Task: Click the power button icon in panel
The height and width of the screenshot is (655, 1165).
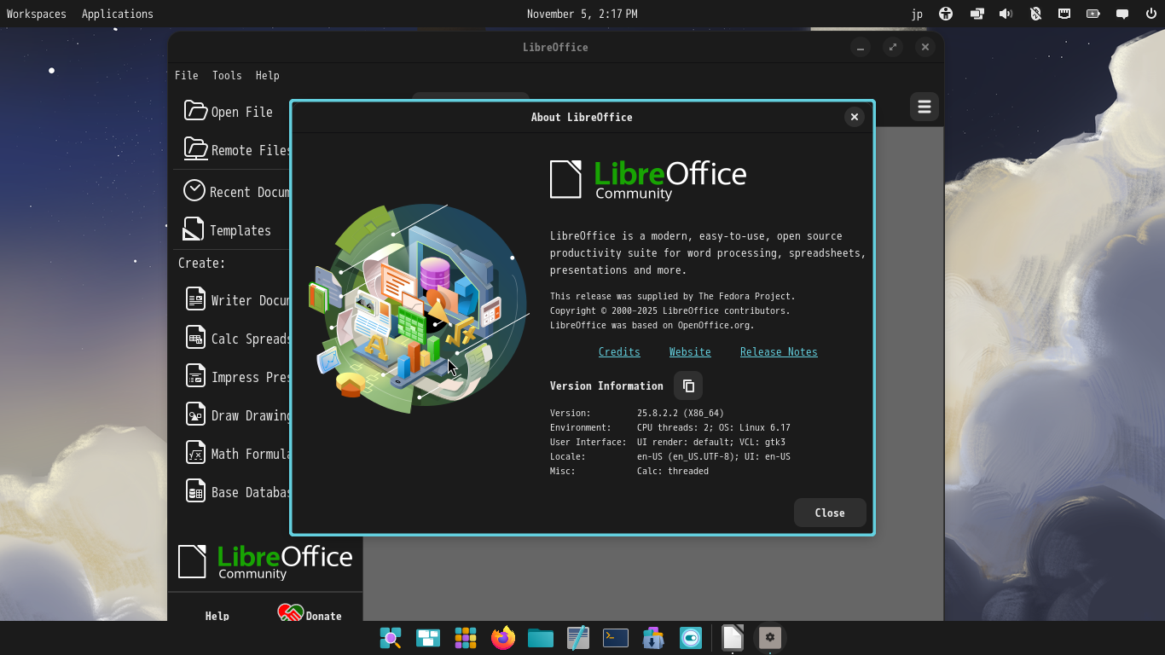Action: [x=1151, y=14]
